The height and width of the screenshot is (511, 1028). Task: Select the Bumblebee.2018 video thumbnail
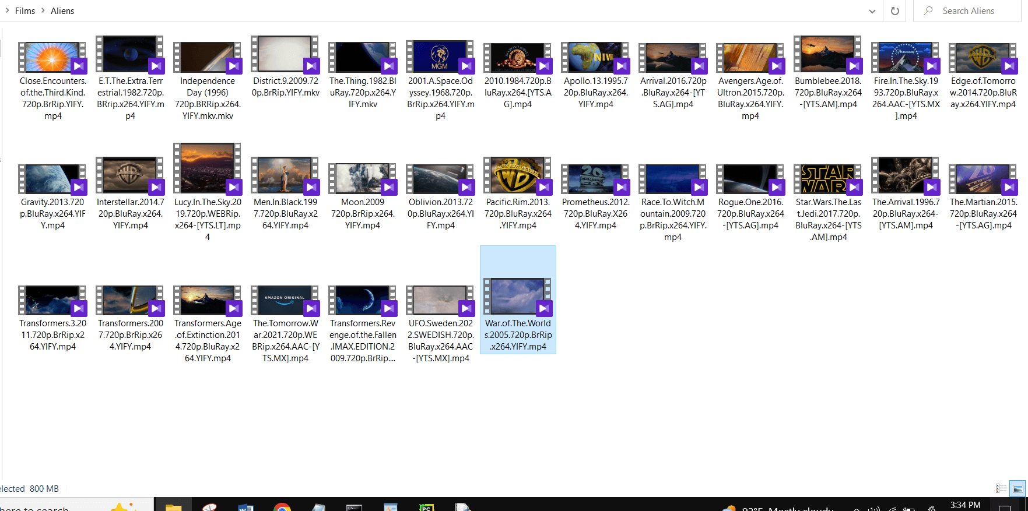[828, 54]
